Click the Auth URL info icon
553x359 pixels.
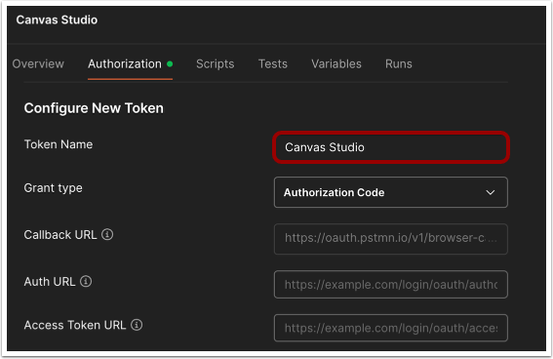(x=86, y=281)
